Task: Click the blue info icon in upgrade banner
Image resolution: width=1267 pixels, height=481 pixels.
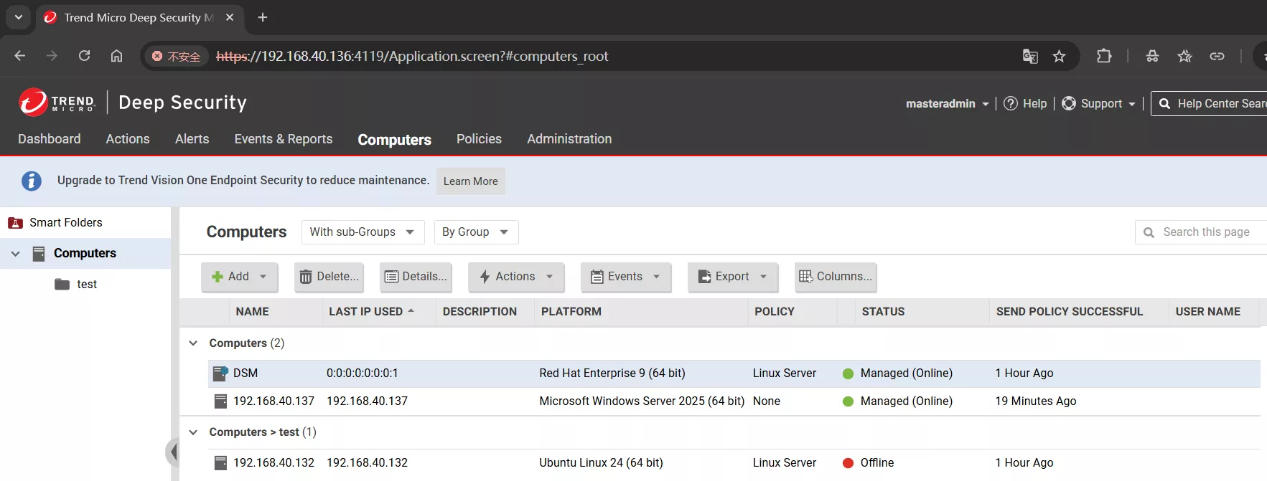Action: [x=31, y=181]
